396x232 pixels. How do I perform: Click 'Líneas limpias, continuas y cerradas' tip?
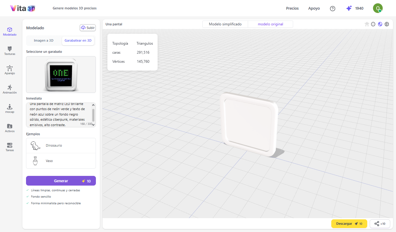coord(55,190)
